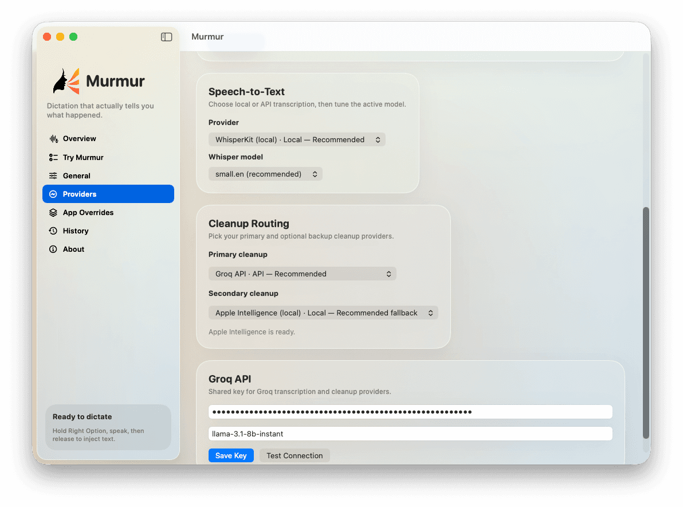Select the llama-3.1-8b-instant model field
This screenshot has width=683, height=507.
tap(410, 434)
